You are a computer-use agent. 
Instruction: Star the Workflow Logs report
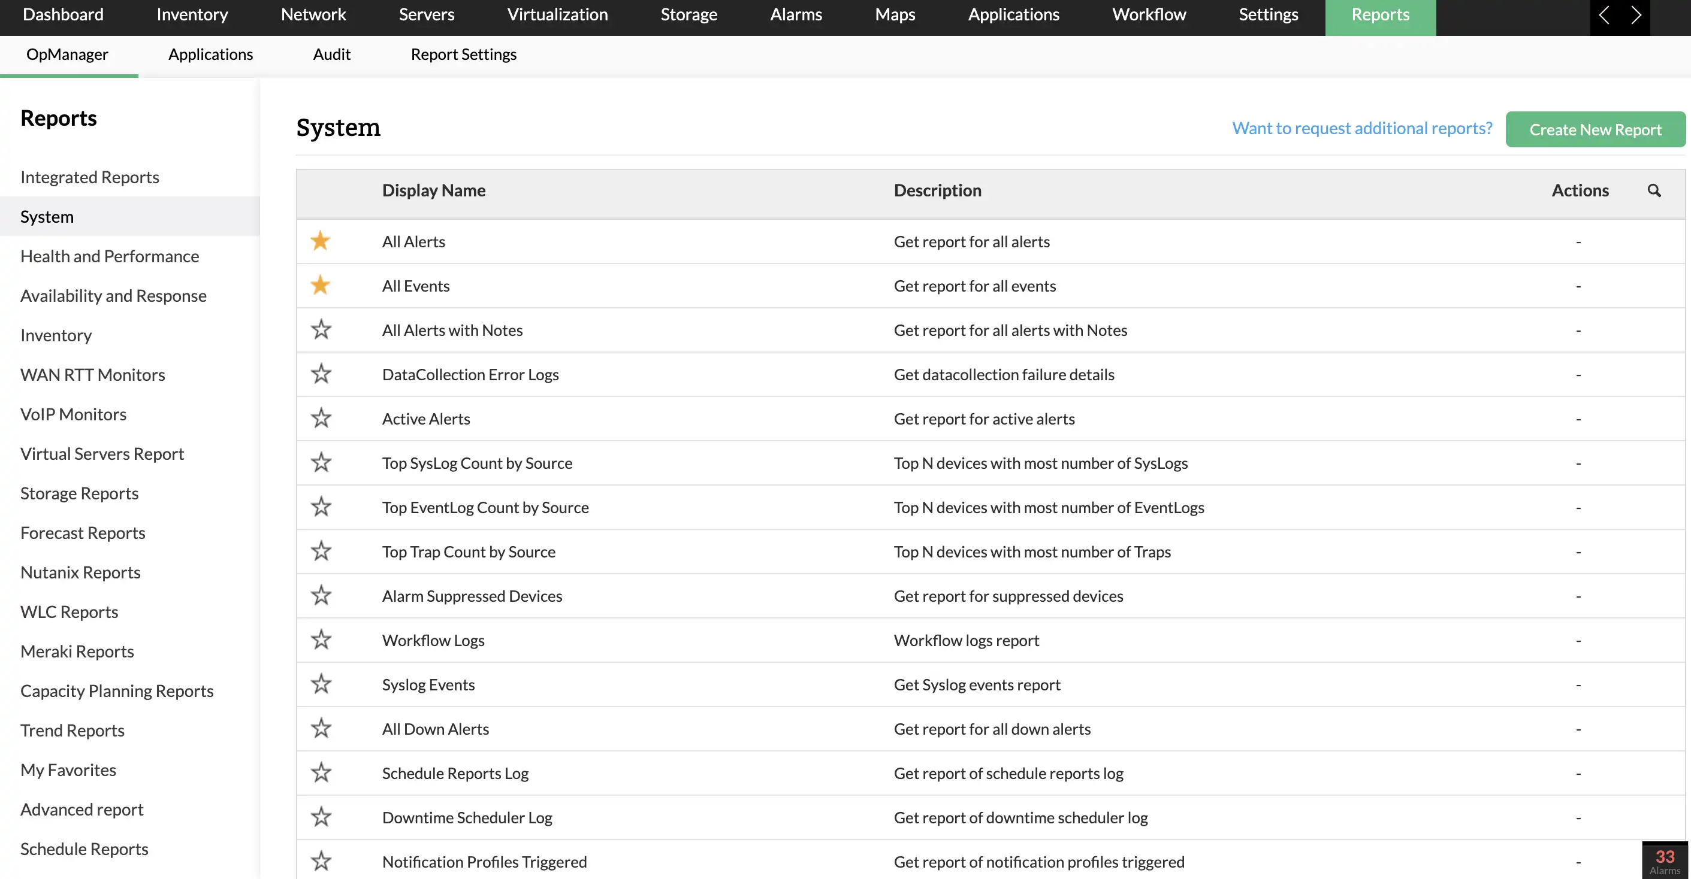point(321,639)
